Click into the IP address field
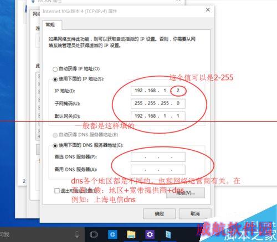 158,91
